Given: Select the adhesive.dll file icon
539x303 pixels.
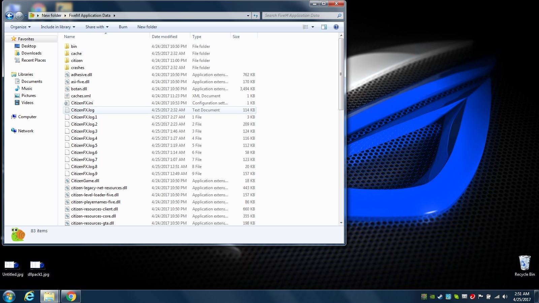Looking at the screenshot, I should pyautogui.click(x=67, y=74).
